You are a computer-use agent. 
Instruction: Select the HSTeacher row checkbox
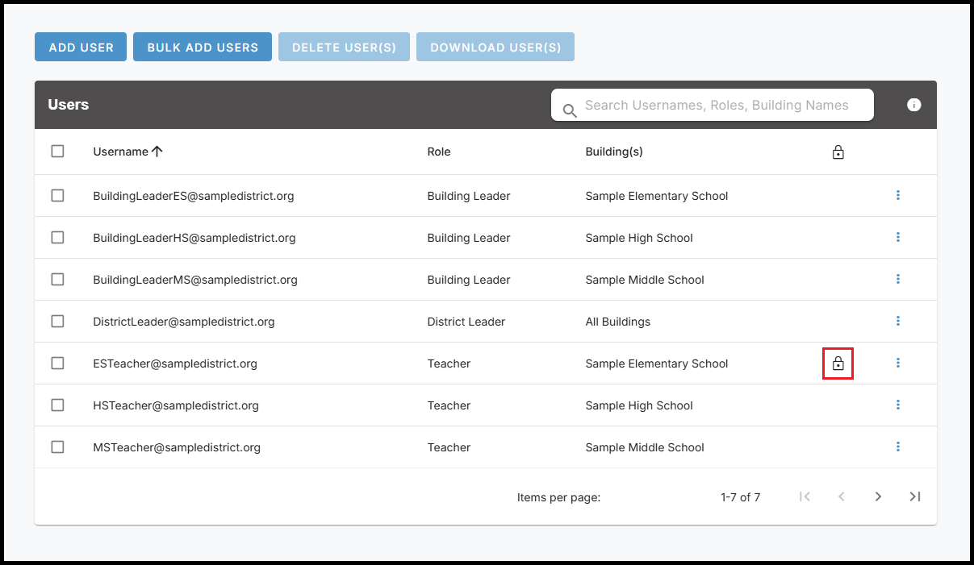click(57, 405)
